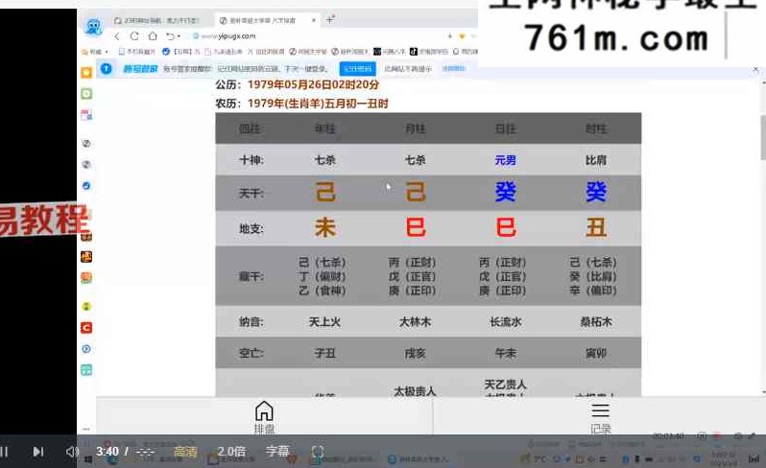Click the 天乙贵人 text in the bottom row

click(505, 385)
